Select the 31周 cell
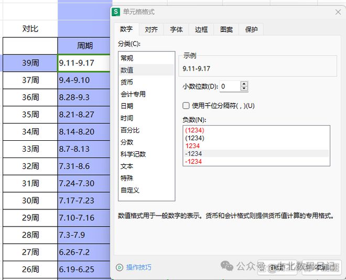 30,183
